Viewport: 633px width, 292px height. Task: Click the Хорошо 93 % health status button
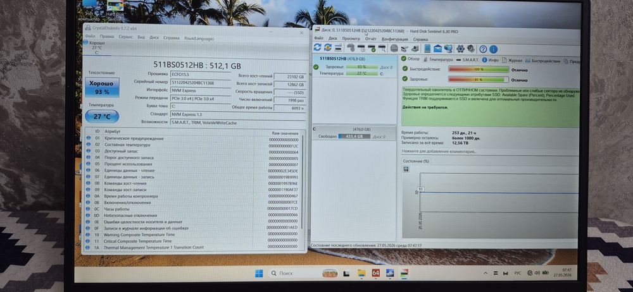(x=102, y=87)
